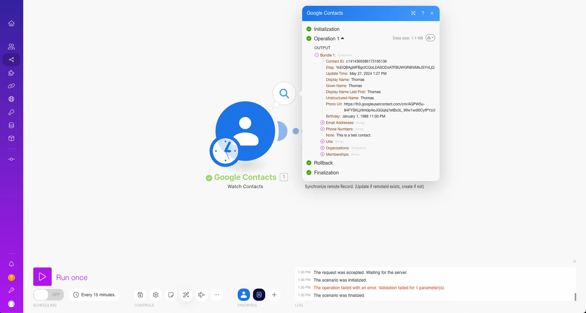This screenshot has height=313, width=586.
Task: Add the dark navy contacts favorite module
Action: click(259, 295)
